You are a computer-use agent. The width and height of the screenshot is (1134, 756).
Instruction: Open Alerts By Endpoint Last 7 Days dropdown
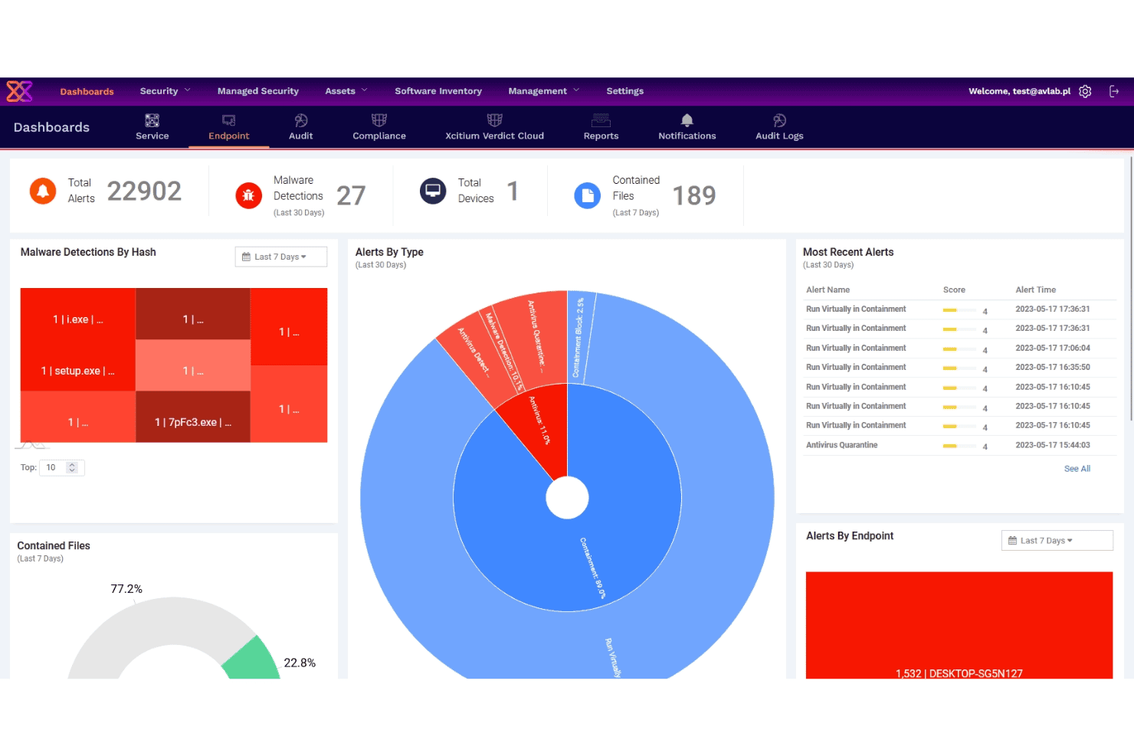[x=1057, y=540]
